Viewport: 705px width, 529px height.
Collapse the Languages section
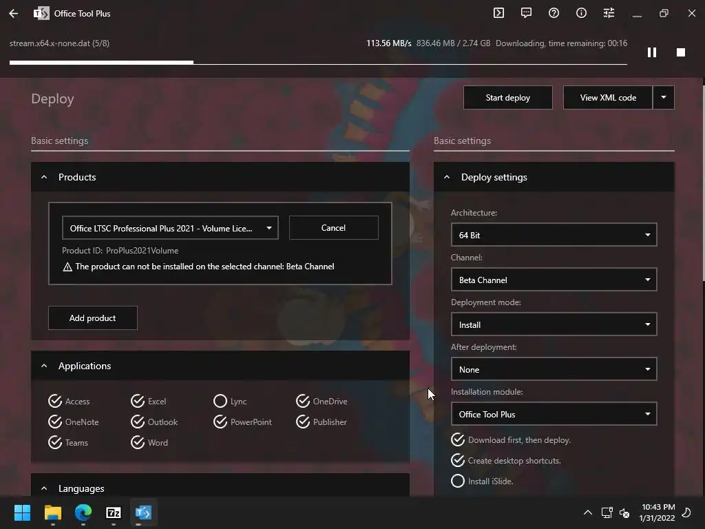(x=44, y=488)
